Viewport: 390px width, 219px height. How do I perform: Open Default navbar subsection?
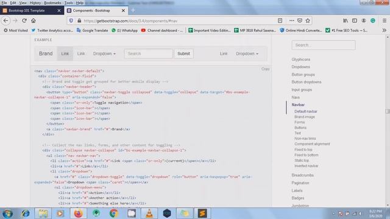pos(306,111)
